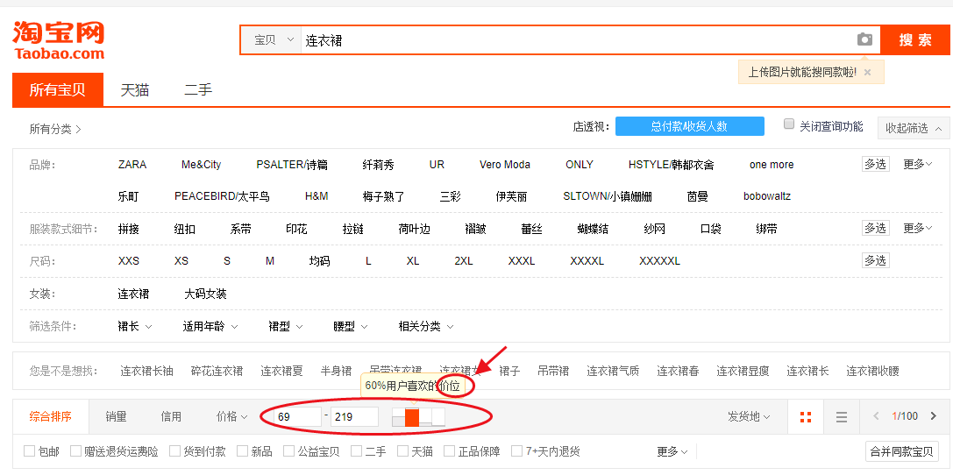Expand the 裙长 filter dropdown
The image size is (953, 475).
pyautogui.click(x=135, y=326)
